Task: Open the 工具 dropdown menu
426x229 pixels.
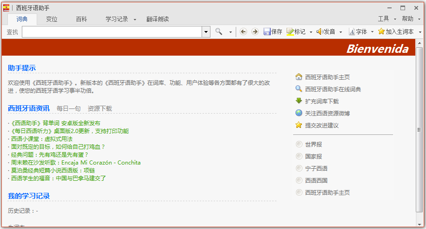Action: (x=387, y=19)
